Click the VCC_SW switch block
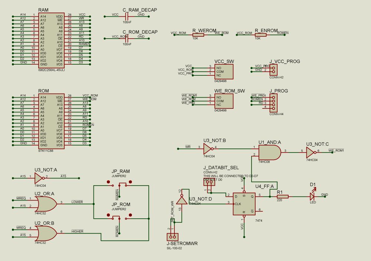Screen dimensions: 371x261 (x=224, y=71)
